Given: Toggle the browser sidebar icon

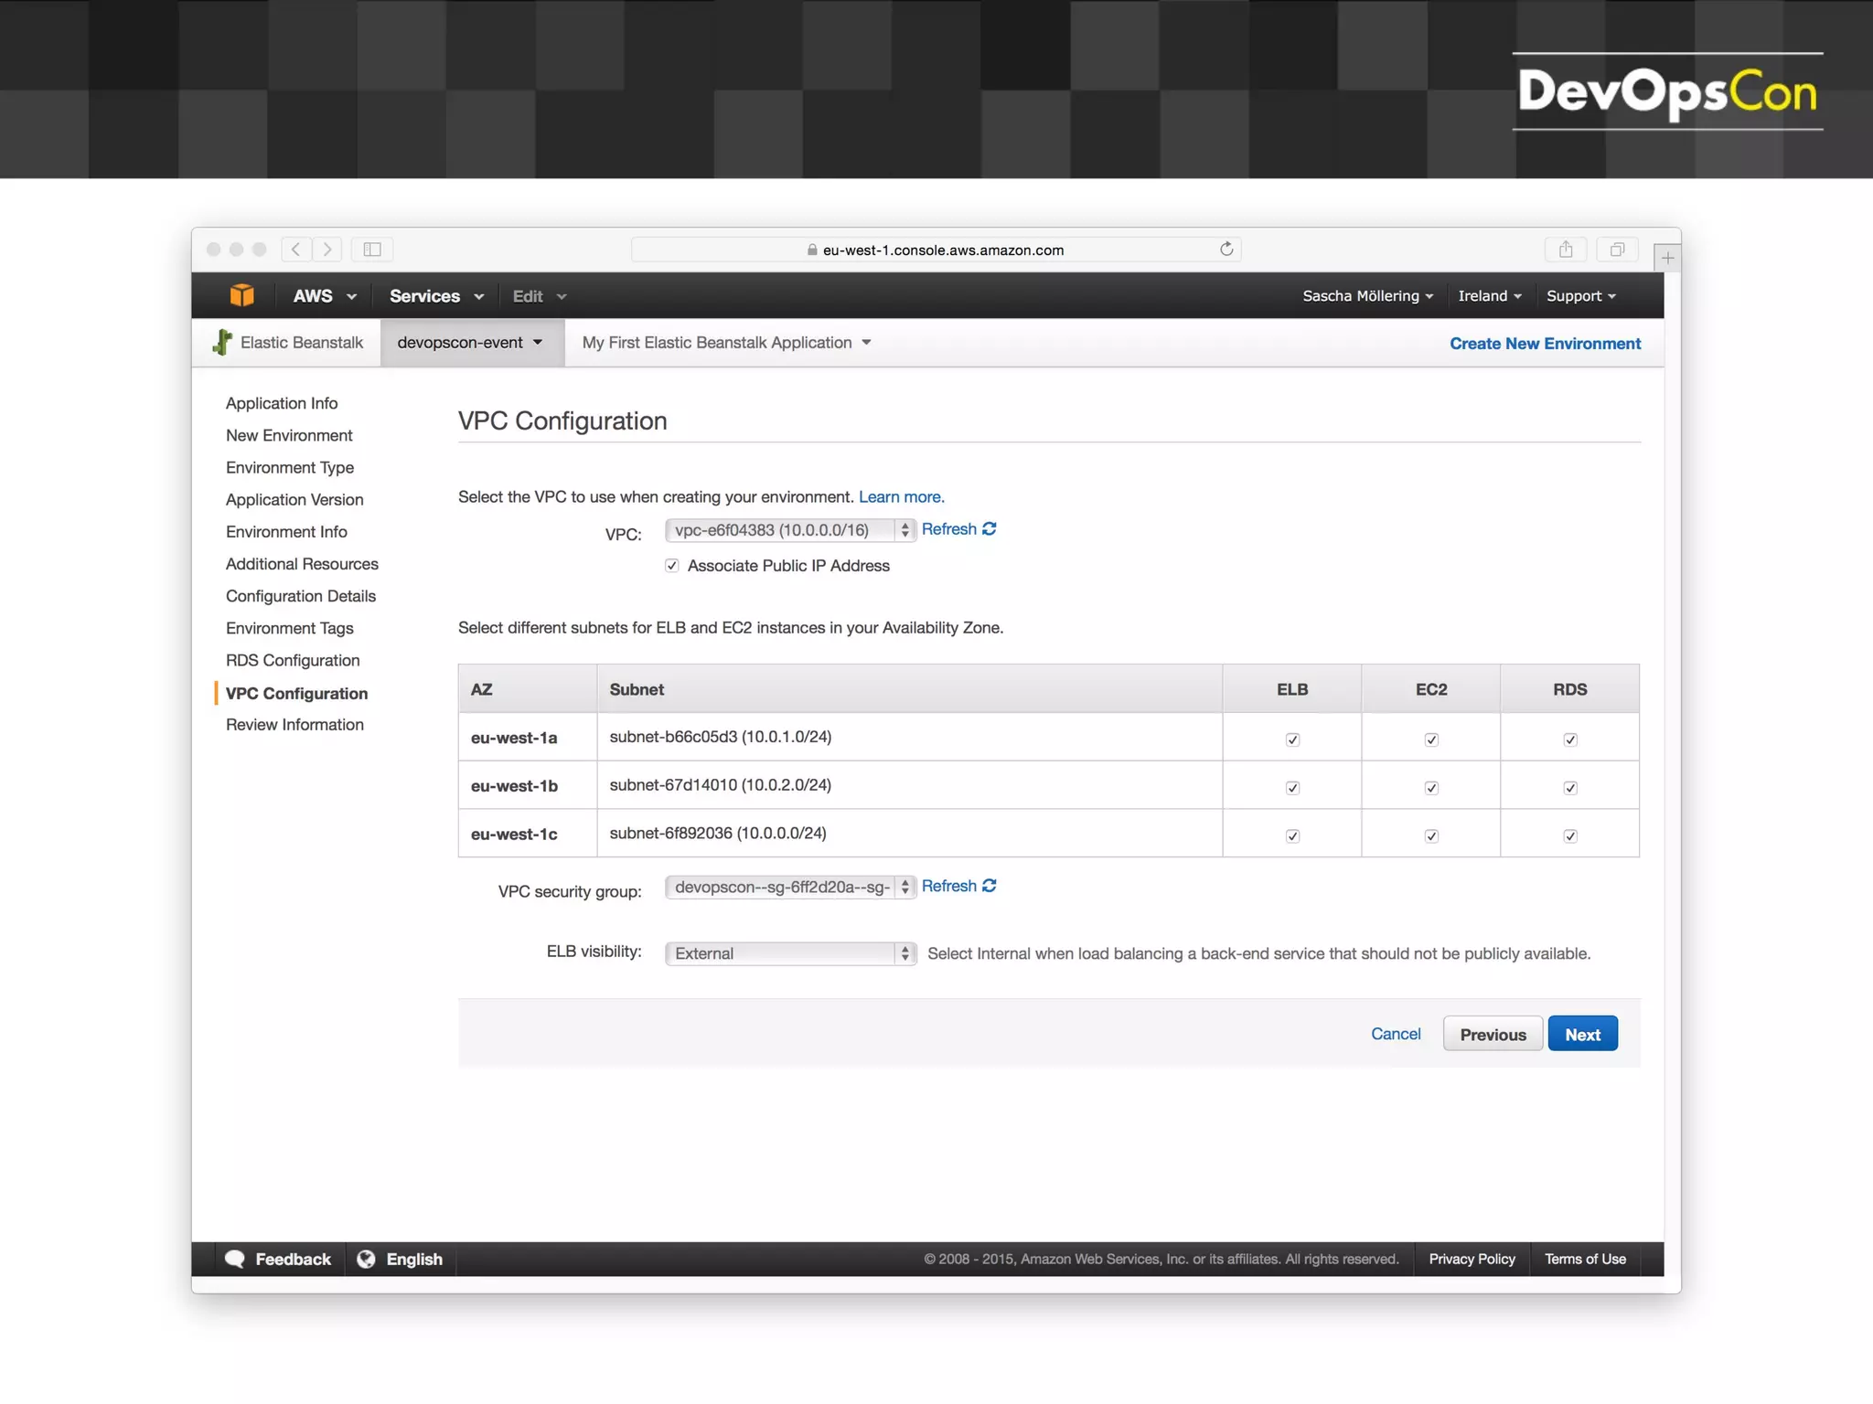Looking at the screenshot, I should tap(372, 250).
